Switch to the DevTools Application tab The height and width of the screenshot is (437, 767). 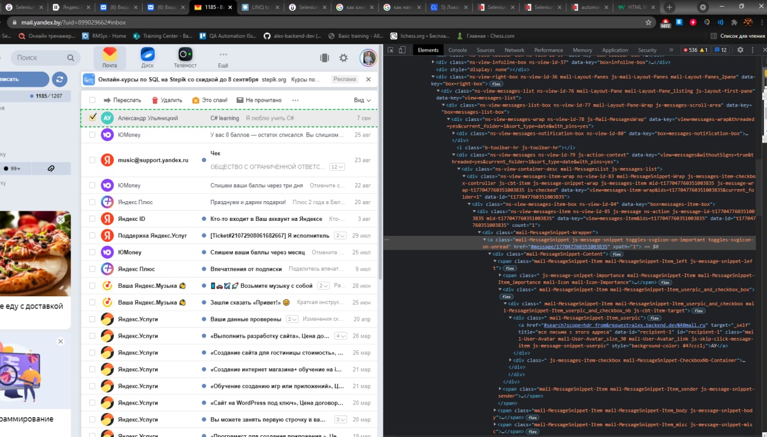[615, 50]
